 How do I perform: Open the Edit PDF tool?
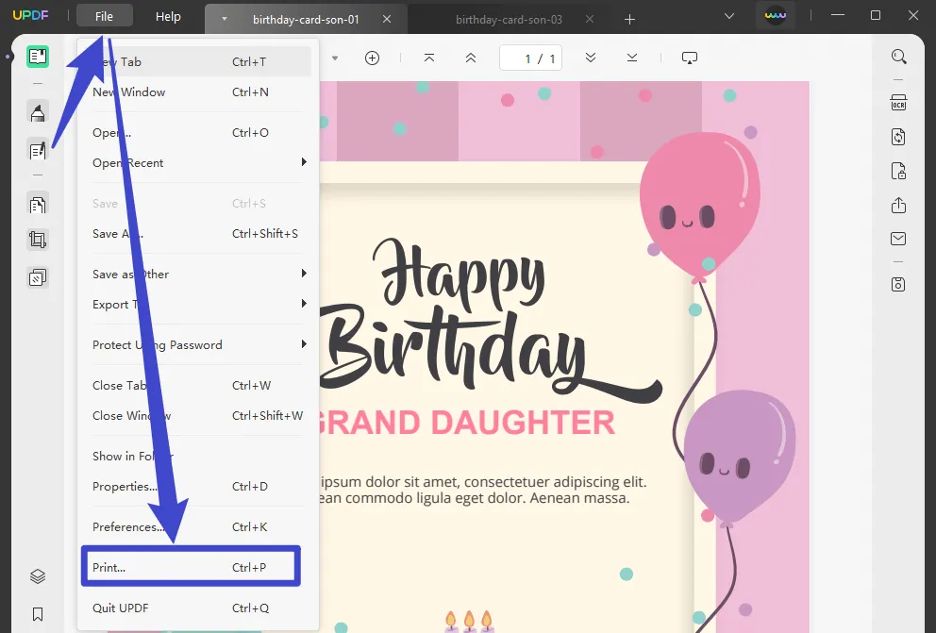point(38,150)
